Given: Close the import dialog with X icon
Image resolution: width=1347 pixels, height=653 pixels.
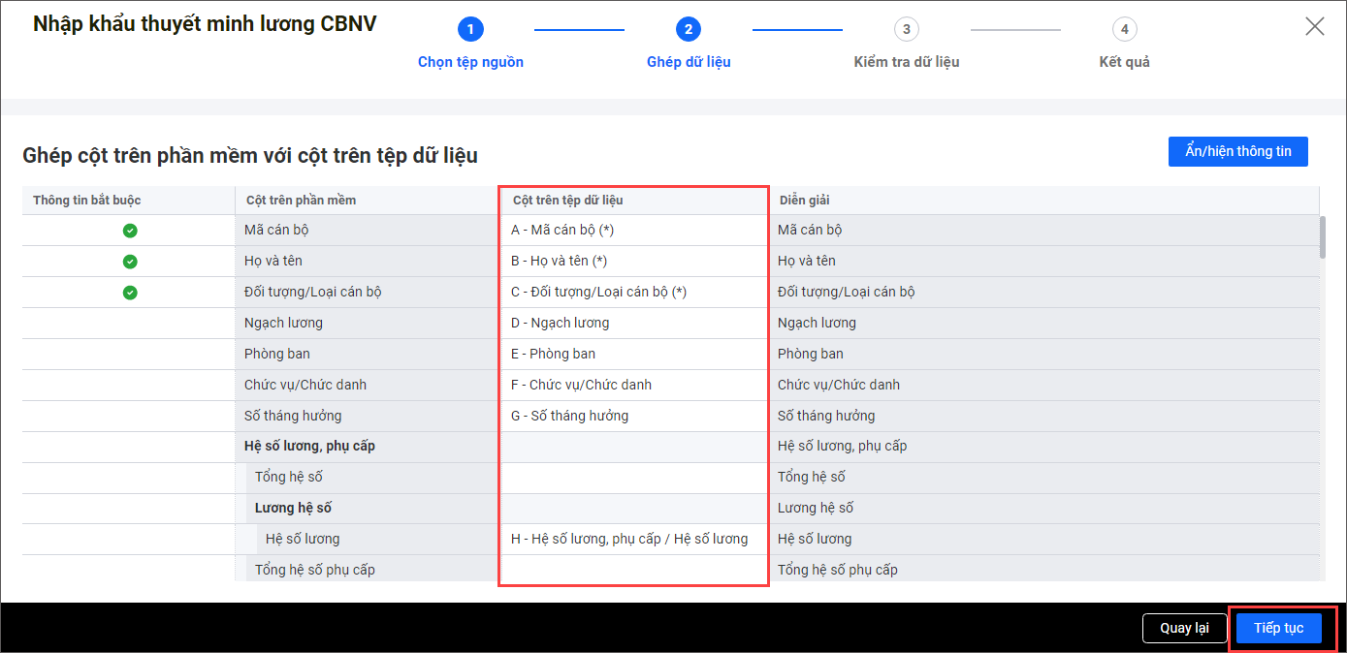Looking at the screenshot, I should [x=1314, y=26].
